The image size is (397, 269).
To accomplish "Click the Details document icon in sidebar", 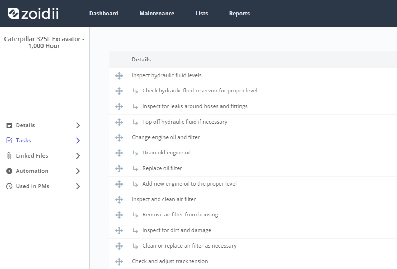I will 9,125.
